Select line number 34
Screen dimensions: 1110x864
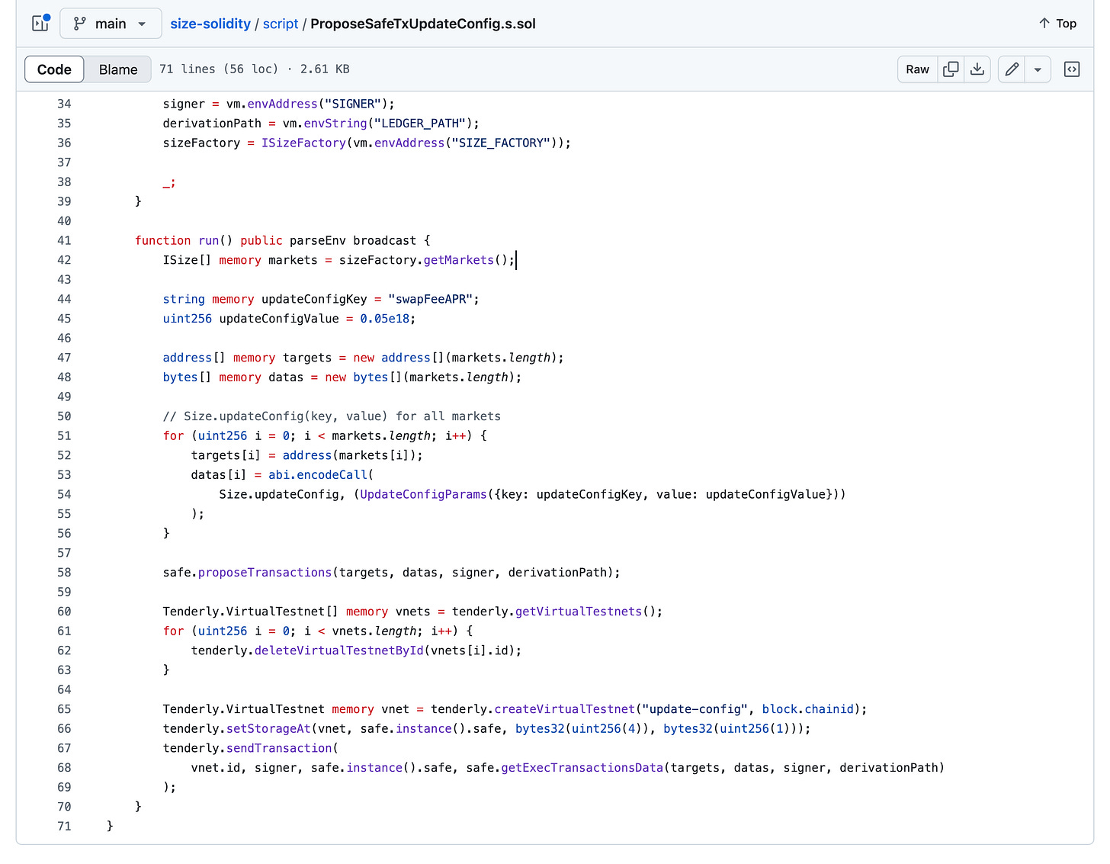point(64,104)
